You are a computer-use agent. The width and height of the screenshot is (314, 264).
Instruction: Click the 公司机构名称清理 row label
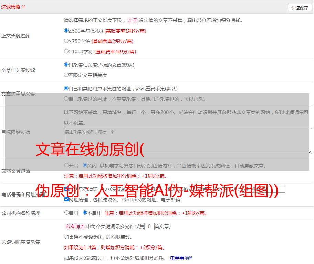pos(21,213)
